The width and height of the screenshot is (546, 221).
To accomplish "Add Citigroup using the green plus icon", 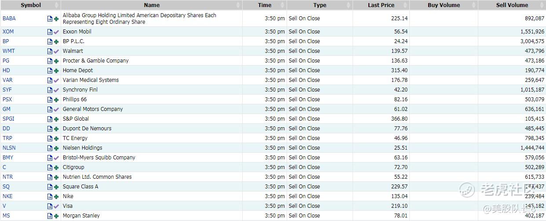I will 56,167.
